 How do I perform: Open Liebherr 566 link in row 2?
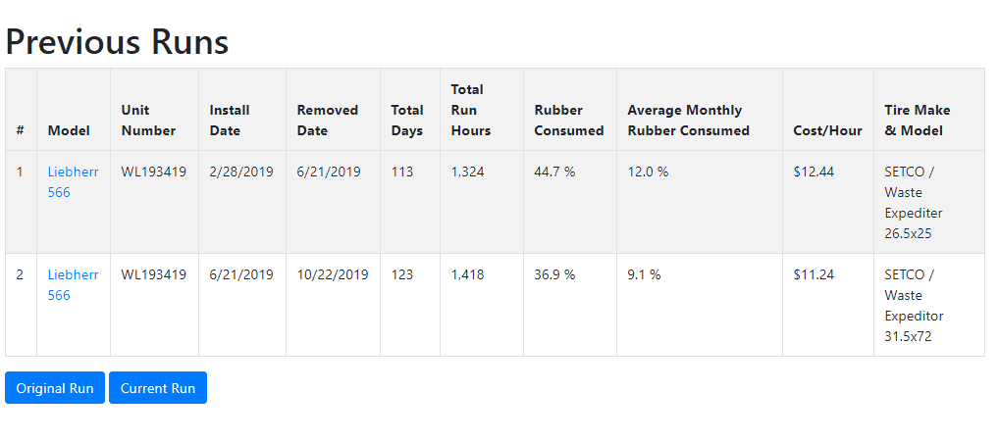73,285
